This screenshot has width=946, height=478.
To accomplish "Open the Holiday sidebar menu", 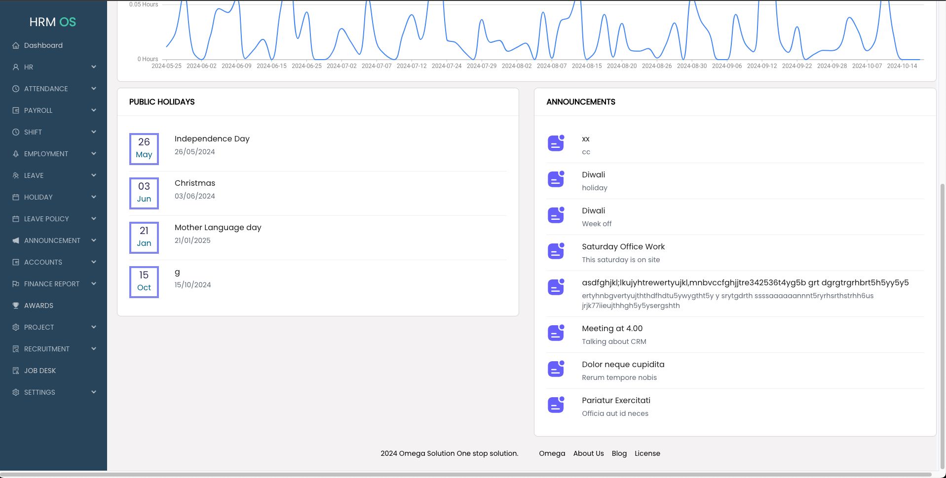I will click(x=38, y=197).
